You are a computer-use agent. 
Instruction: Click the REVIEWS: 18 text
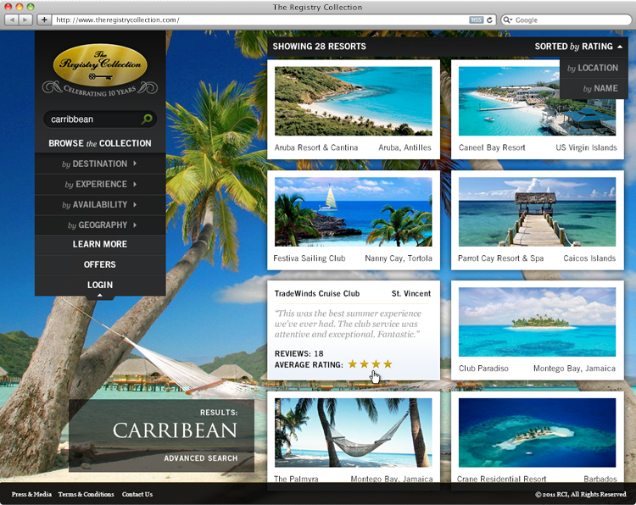pos(299,353)
